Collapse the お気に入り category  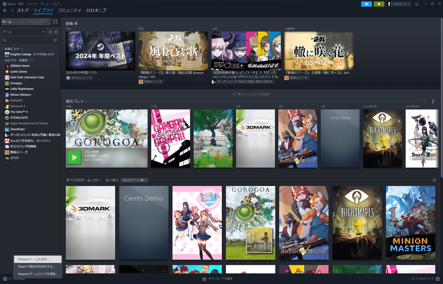pos(3,49)
